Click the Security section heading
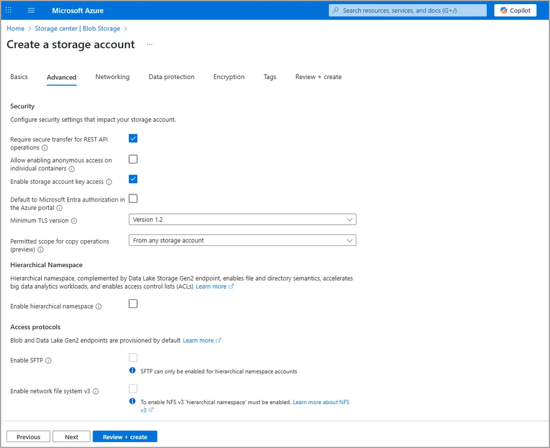Viewport: 550px width, 448px height. coord(22,106)
